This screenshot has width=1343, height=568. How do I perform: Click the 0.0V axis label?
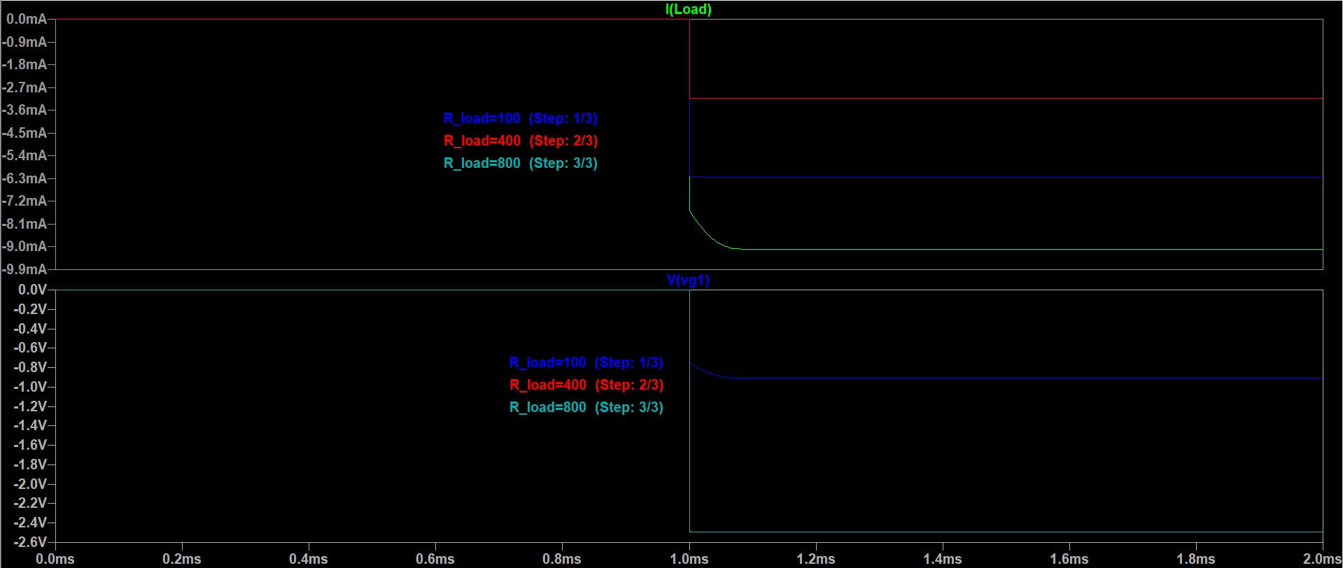32,290
